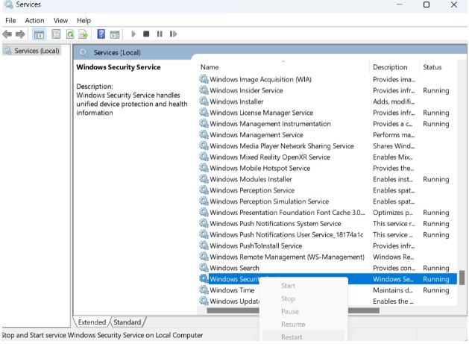Click the gear icon of the highlighted Windows Security row
This screenshot has width=469, height=344.
[204, 279]
